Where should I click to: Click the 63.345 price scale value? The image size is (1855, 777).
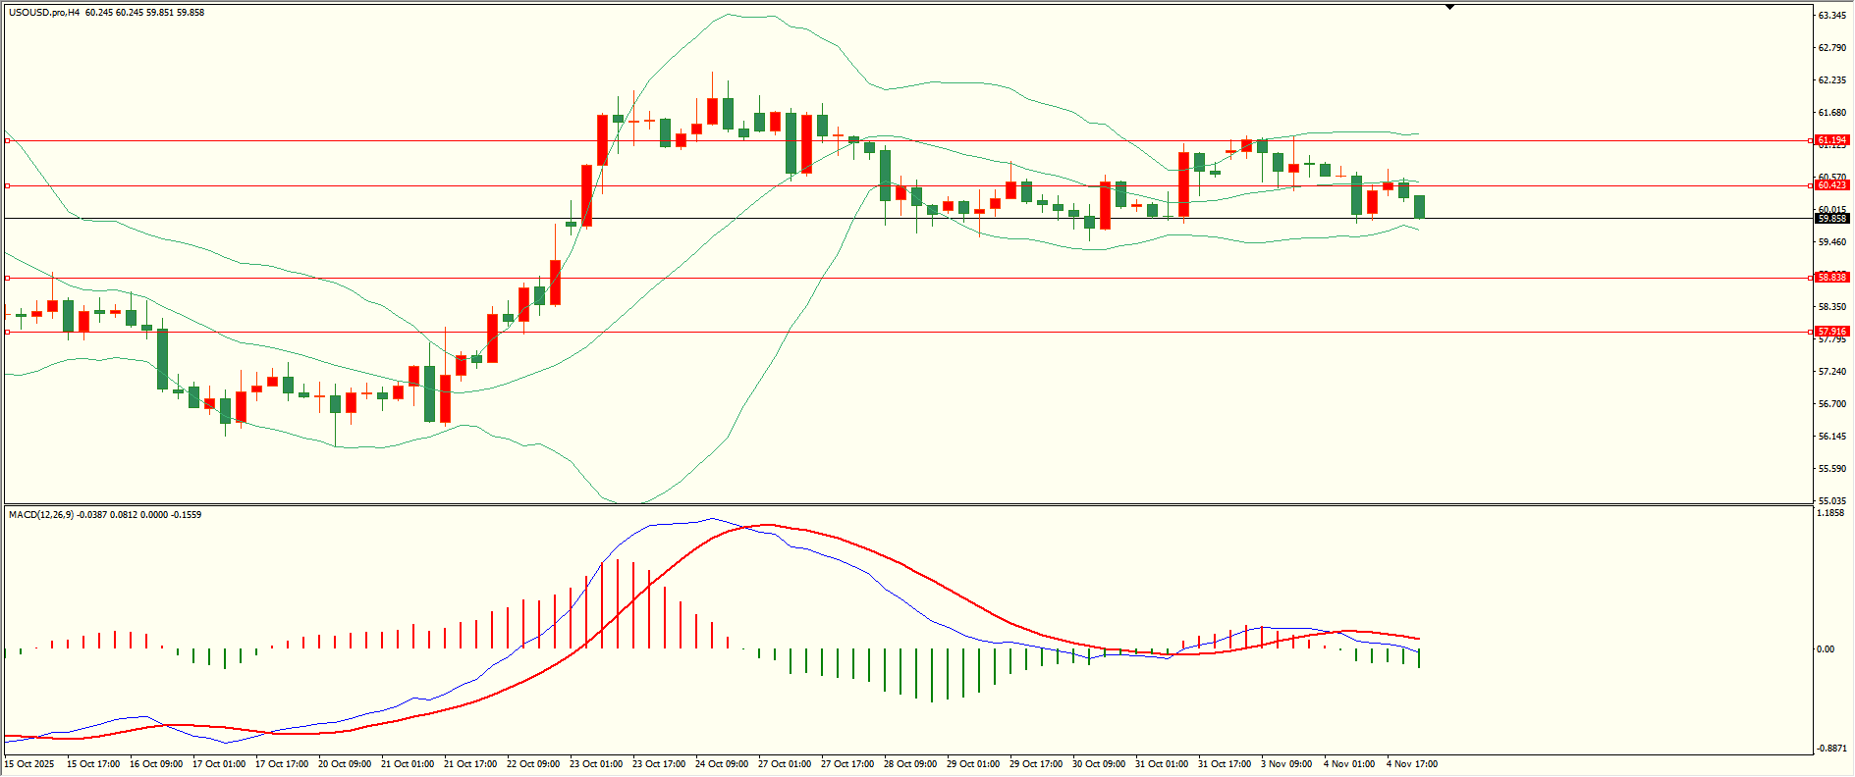coord(1831,16)
